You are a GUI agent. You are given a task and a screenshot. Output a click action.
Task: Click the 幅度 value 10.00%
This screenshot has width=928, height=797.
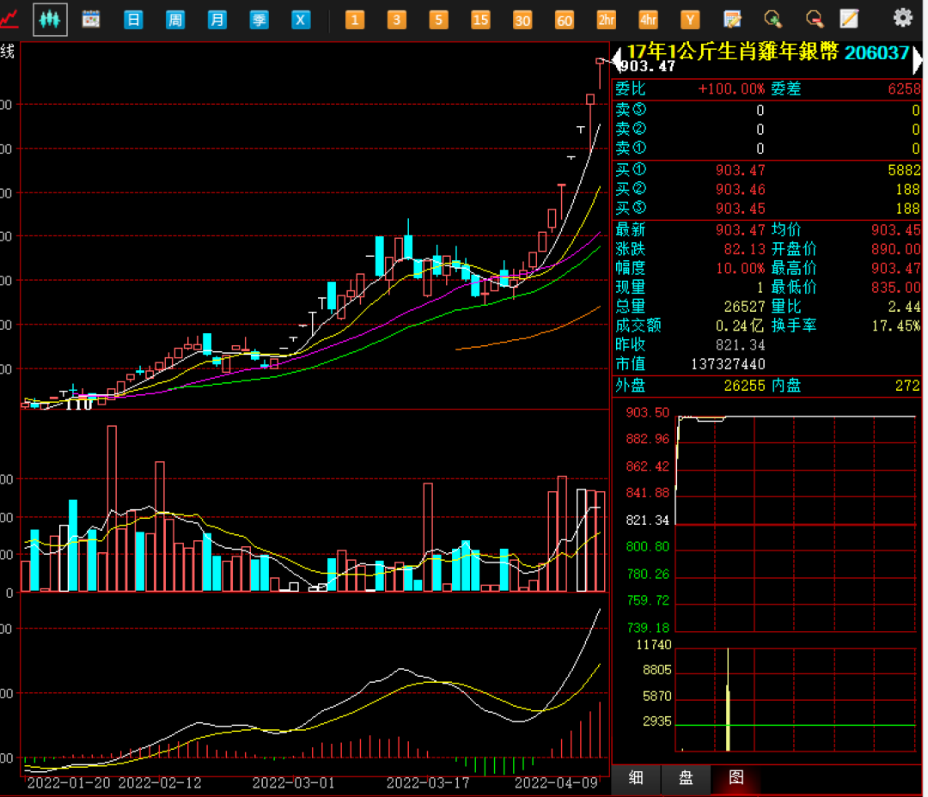coord(741,268)
